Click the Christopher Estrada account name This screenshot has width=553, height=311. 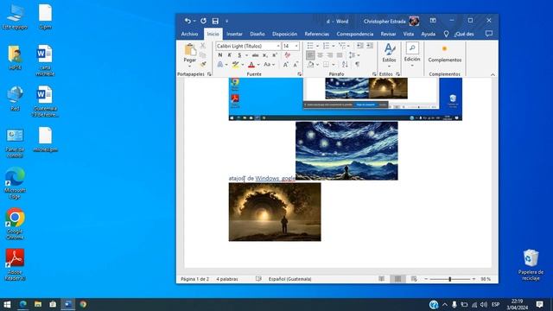(x=385, y=21)
